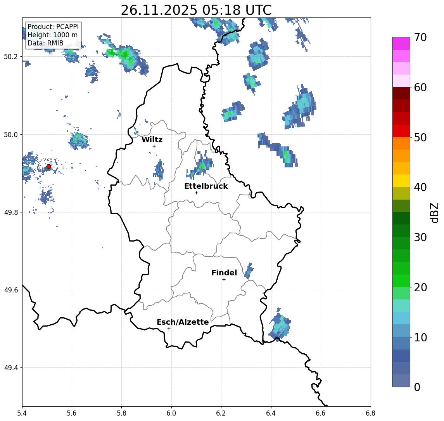Click the 'Product: PCAPPI' legend line
Viewport: 444px width, 421px height.
(x=53, y=27)
